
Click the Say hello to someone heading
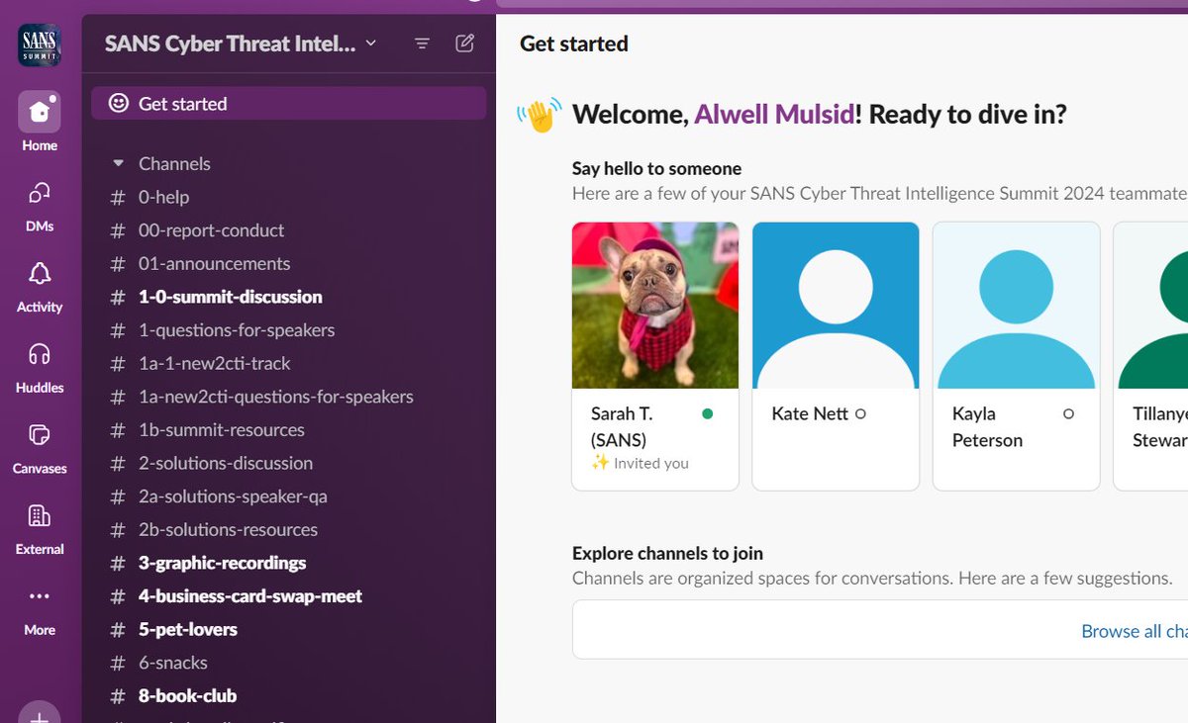(656, 168)
